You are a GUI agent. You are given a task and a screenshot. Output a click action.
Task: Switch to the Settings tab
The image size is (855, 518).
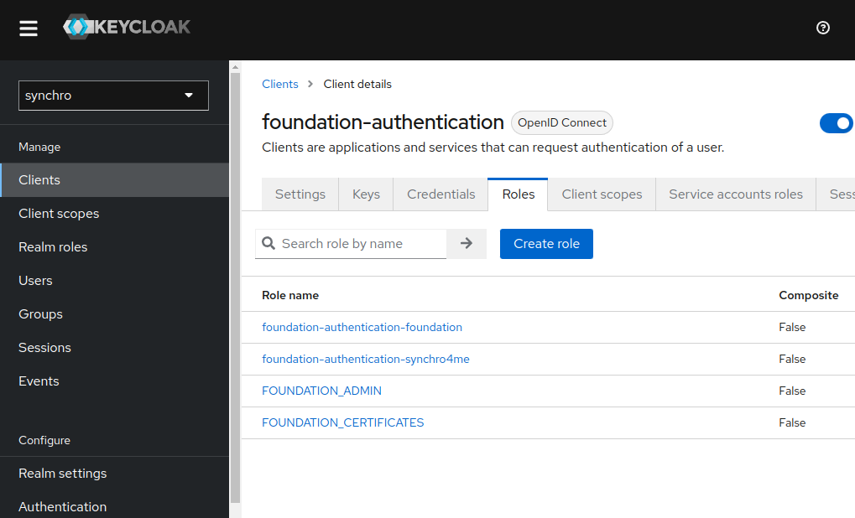(x=300, y=194)
